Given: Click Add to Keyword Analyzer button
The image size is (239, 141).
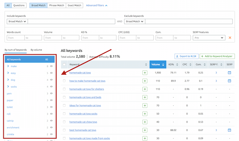Looking at the screenshot, I should (x=217, y=56).
